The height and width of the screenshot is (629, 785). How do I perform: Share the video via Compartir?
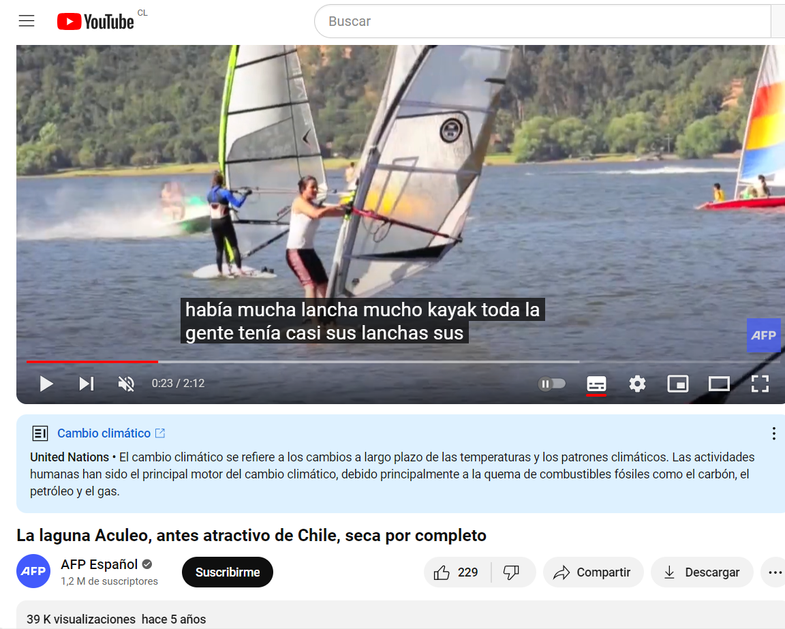pos(593,572)
